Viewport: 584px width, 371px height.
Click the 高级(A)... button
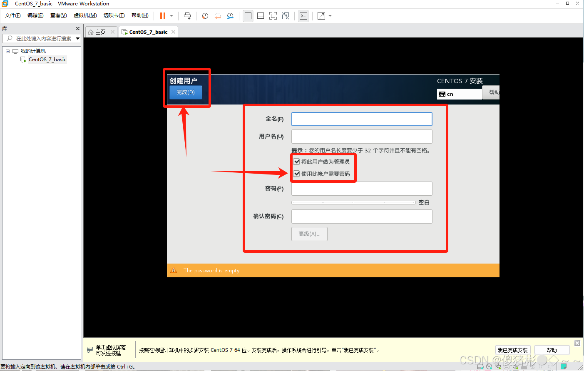309,234
